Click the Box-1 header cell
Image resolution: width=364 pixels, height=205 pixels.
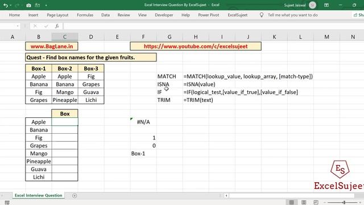39,68
